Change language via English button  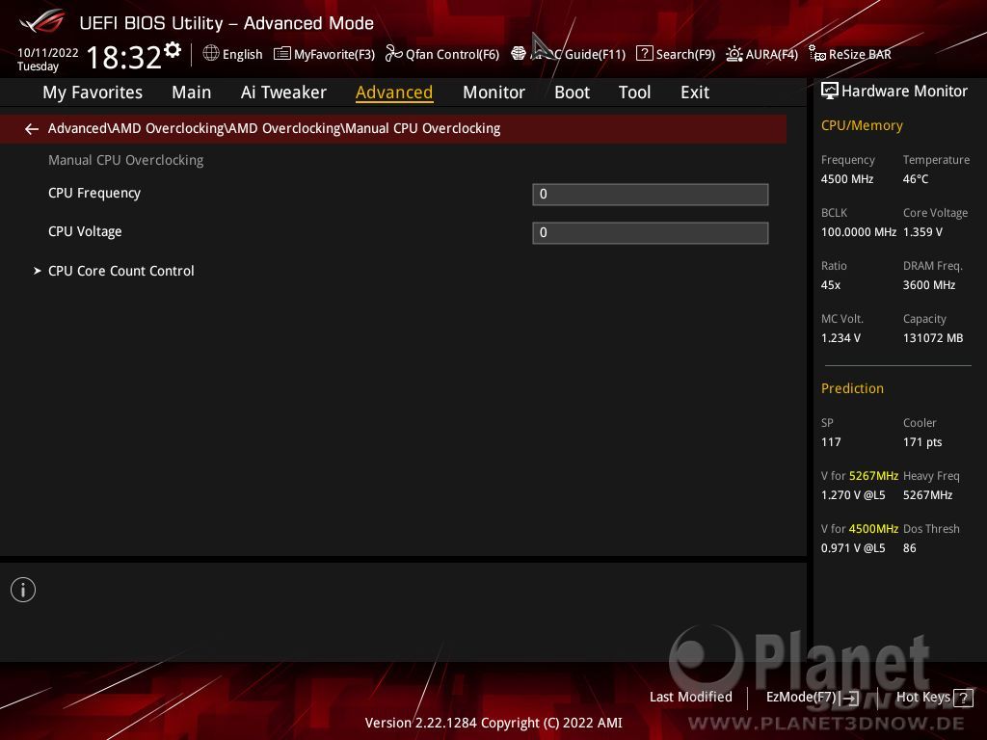242,54
